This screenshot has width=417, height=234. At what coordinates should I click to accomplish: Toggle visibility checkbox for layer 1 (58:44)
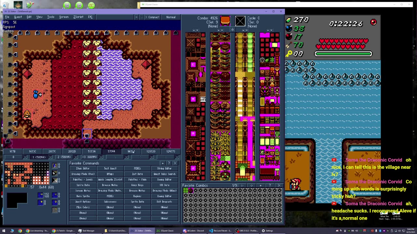[x=50, y=157]
